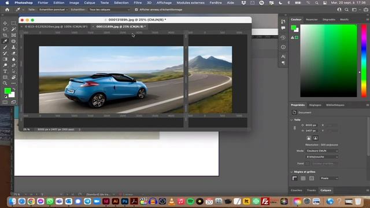Open the workspace switcher icon

click(354, 10)
